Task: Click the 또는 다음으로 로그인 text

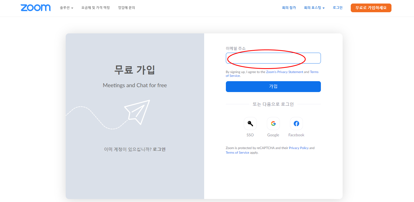Action: pos(273,104)
